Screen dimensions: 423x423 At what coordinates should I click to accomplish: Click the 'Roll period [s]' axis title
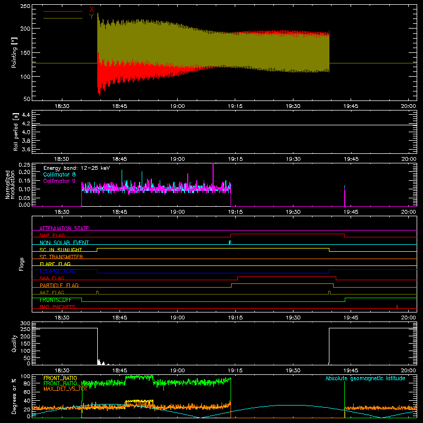[x=16, y=132]
